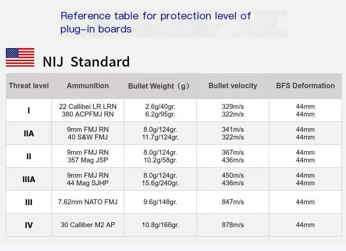346x251 pixels.
Task: Click the 44 Mag SJHP ammunition entry
Action: tap(88, 183)
